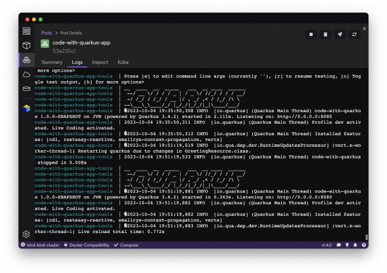Open Settings gear in sidebar
The width and height of the screenshot is (387, 273).
[x=26, y=234]
